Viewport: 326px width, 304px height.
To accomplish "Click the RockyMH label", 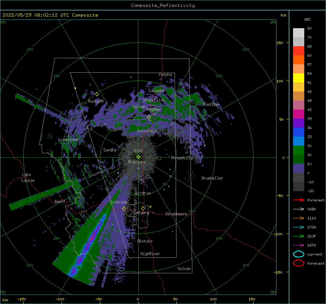I will (96, 101).
